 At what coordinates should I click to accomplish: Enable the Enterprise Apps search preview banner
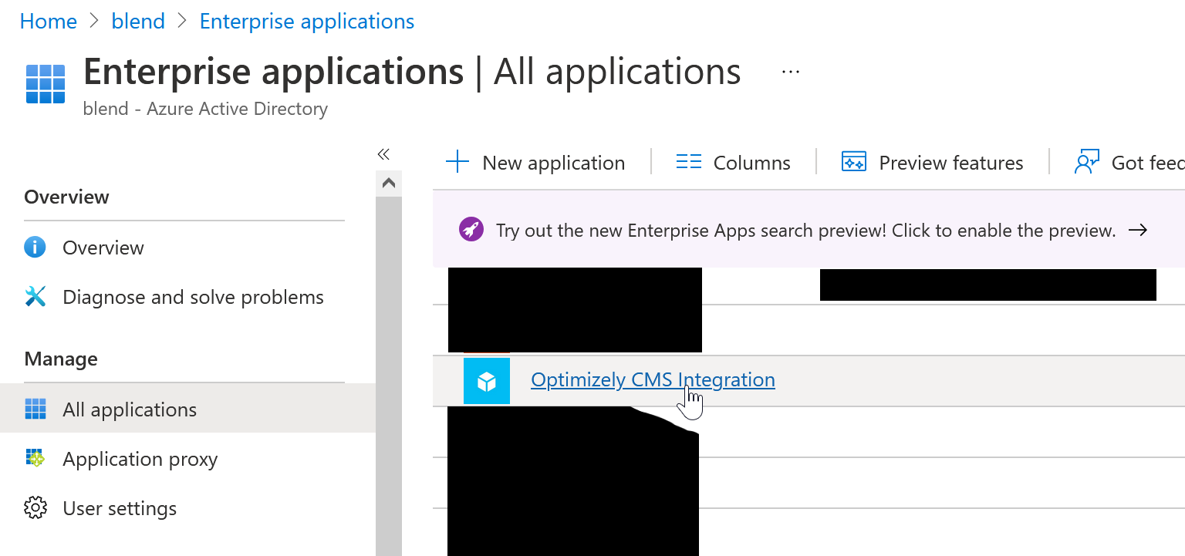pos(809,230)
